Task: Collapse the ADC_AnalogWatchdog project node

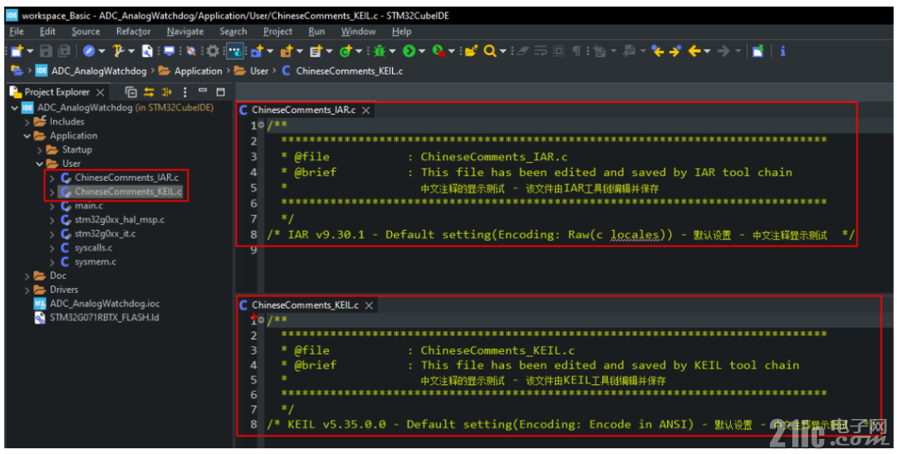Action: (14, 108)
